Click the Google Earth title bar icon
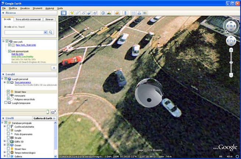Screen dimensions: 241x159 click(3, 3)
